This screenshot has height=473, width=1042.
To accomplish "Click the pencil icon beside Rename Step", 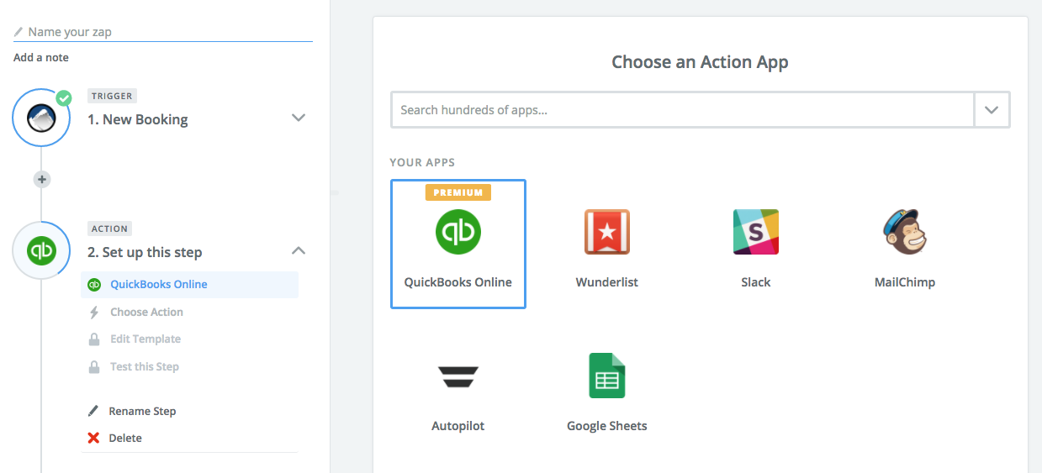I will pos(94,411).
